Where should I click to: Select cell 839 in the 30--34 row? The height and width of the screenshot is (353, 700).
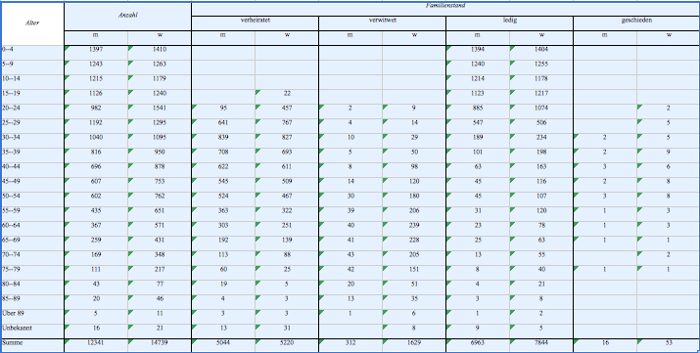223,141
